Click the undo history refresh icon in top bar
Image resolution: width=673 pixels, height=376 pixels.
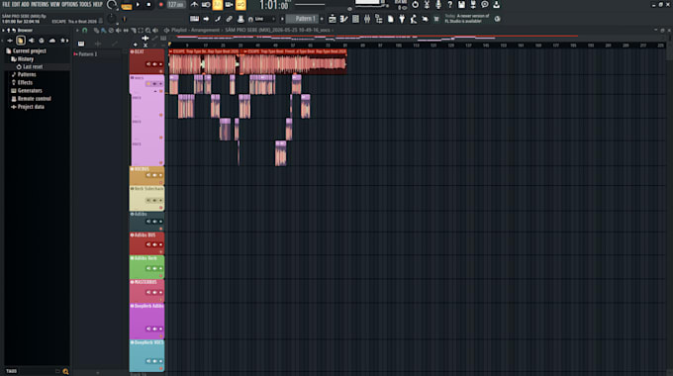415,5
